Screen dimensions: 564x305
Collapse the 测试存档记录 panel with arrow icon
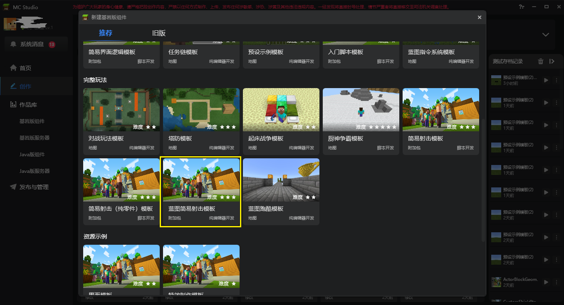[x=552, y=61]
